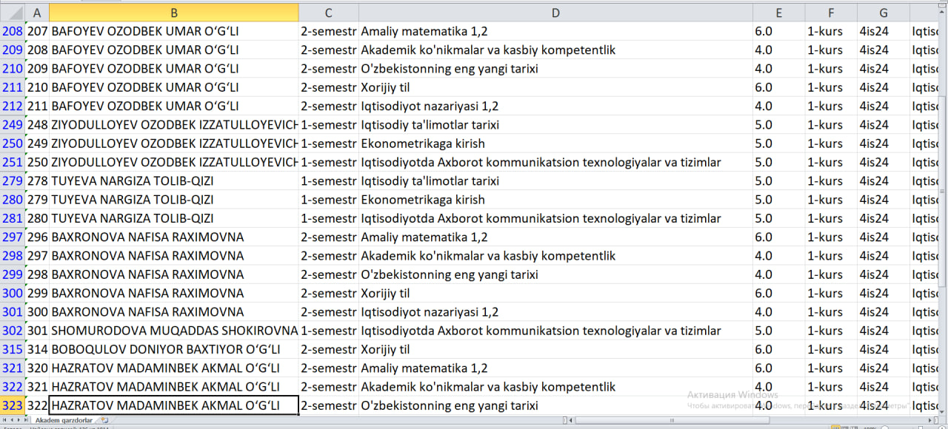Click HAZRATOV MADAMINBEK name in row 321
Viewport: 948px width, 429px height.
(x=174, y=368)
